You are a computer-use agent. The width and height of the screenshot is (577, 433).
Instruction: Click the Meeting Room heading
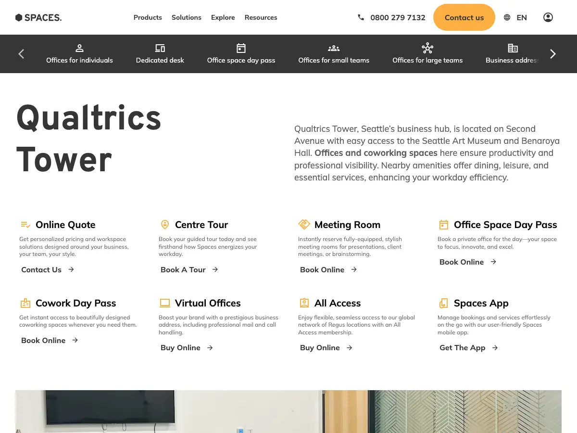[347, 225]
